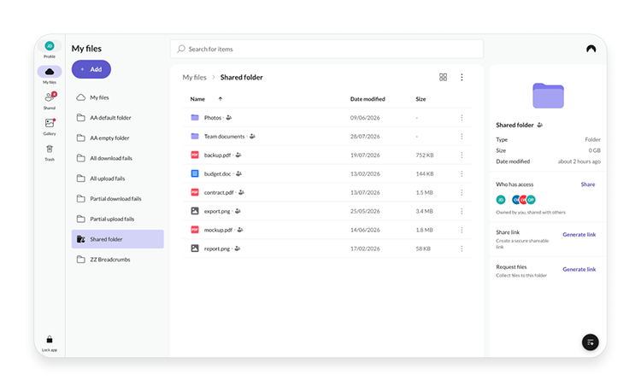Open the three-dot menu for Team documents
This screenshot has width=641, height=392.
(462, 137)
